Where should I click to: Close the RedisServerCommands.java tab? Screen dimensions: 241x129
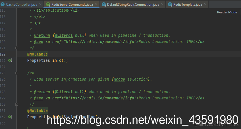96,5
